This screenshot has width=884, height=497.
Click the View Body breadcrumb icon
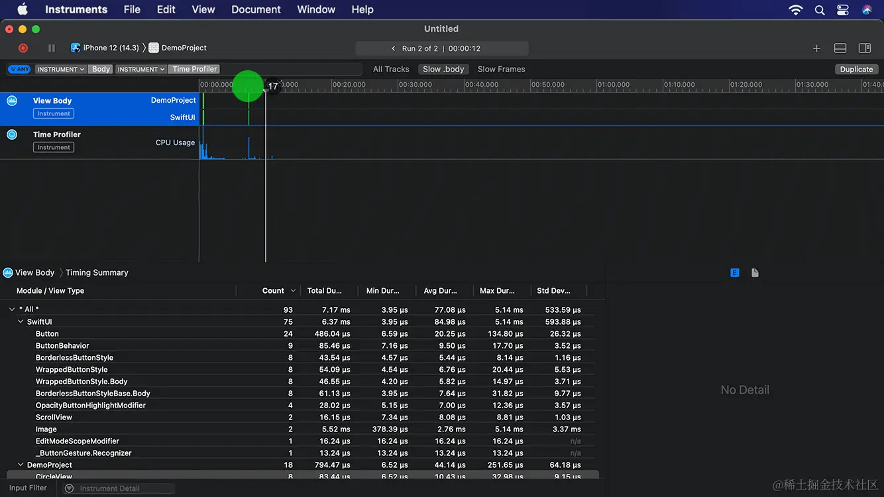8,272
